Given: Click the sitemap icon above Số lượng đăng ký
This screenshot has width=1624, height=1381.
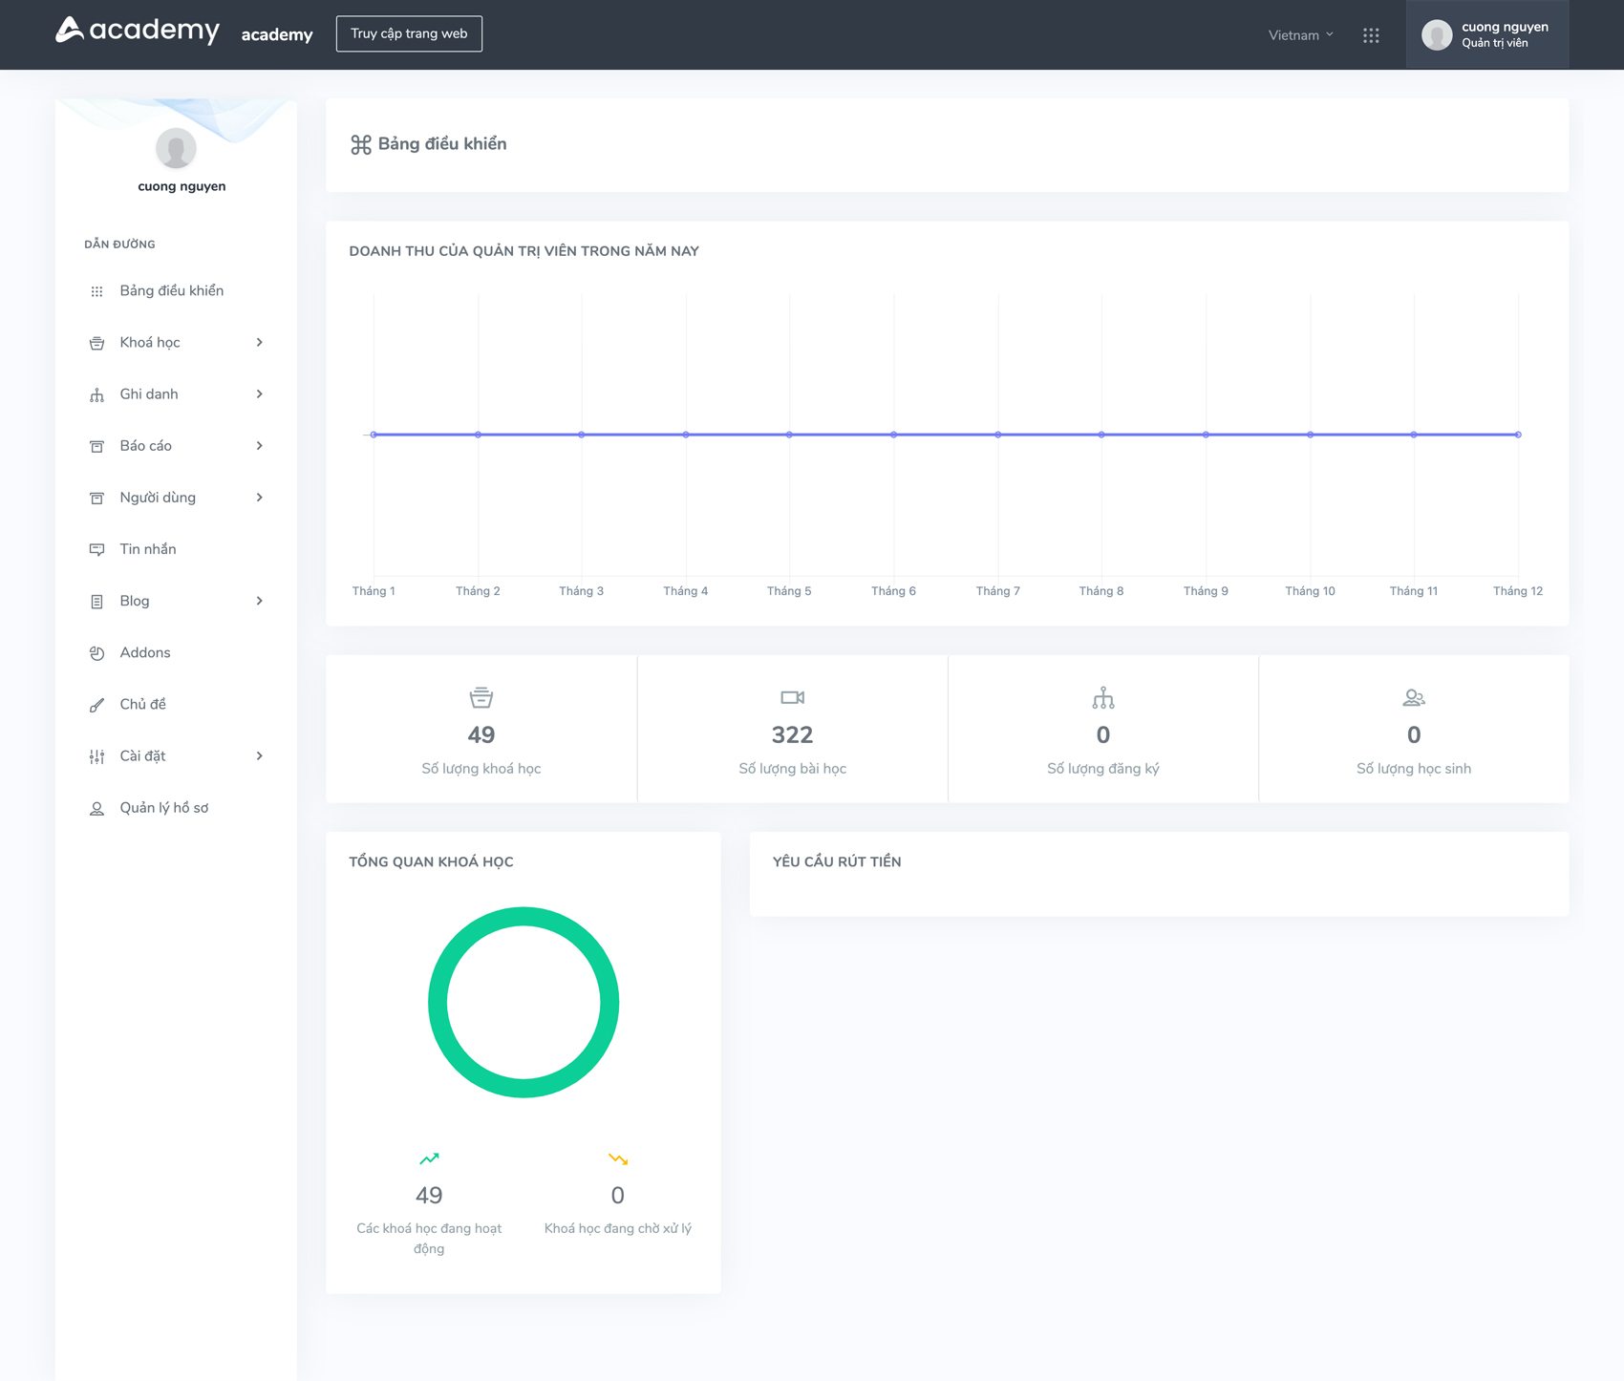Looking at the screenshot, I should coord(1103,698).
